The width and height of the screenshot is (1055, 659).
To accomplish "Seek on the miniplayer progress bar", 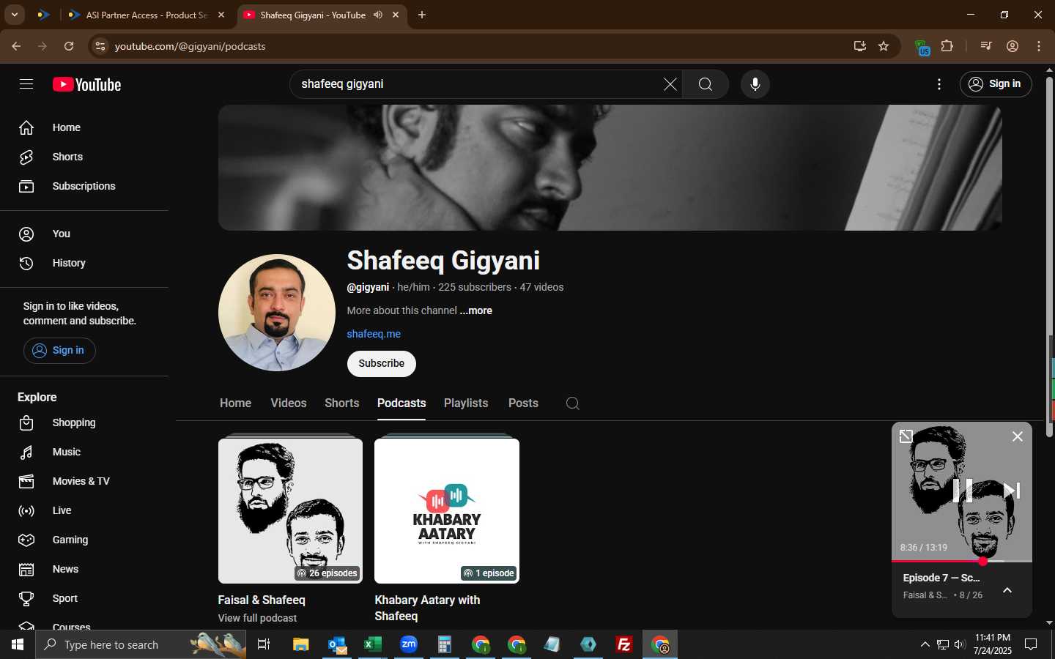I will (x=962, y=561).
